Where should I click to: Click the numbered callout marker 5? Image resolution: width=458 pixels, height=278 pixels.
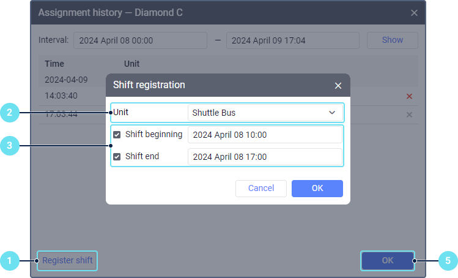[448, 261]
